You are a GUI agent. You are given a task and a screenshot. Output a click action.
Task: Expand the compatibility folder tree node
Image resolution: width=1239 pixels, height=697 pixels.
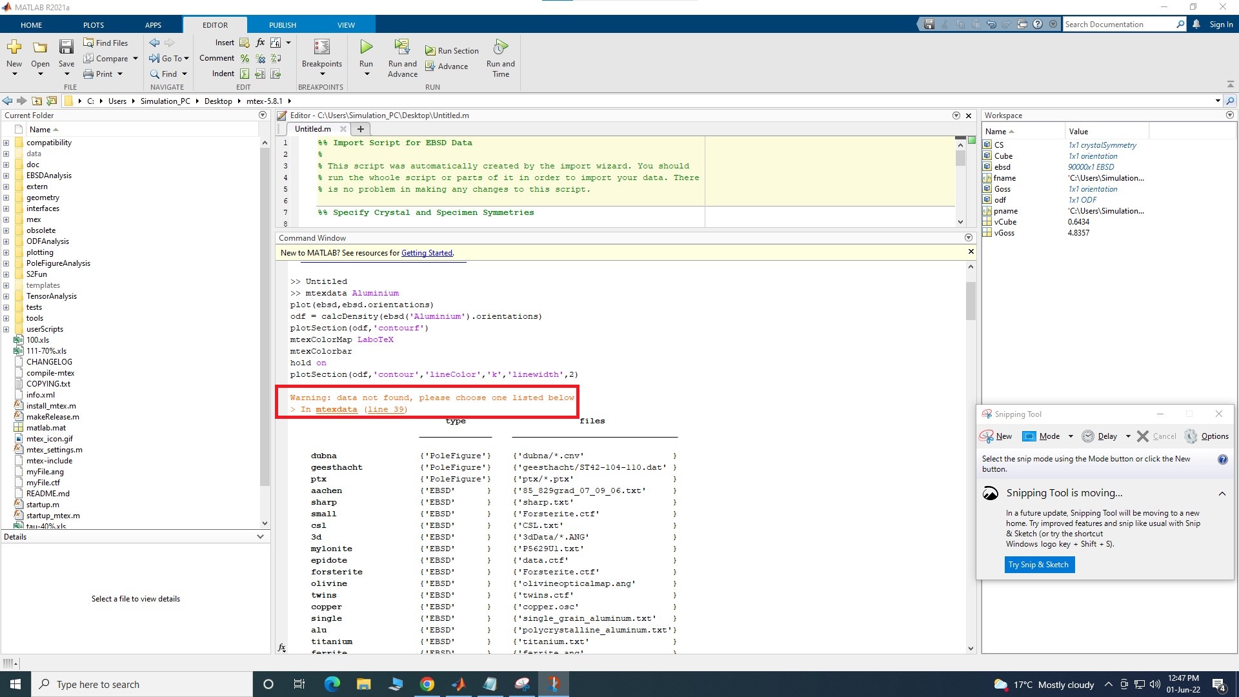click(x=6, y=143)
